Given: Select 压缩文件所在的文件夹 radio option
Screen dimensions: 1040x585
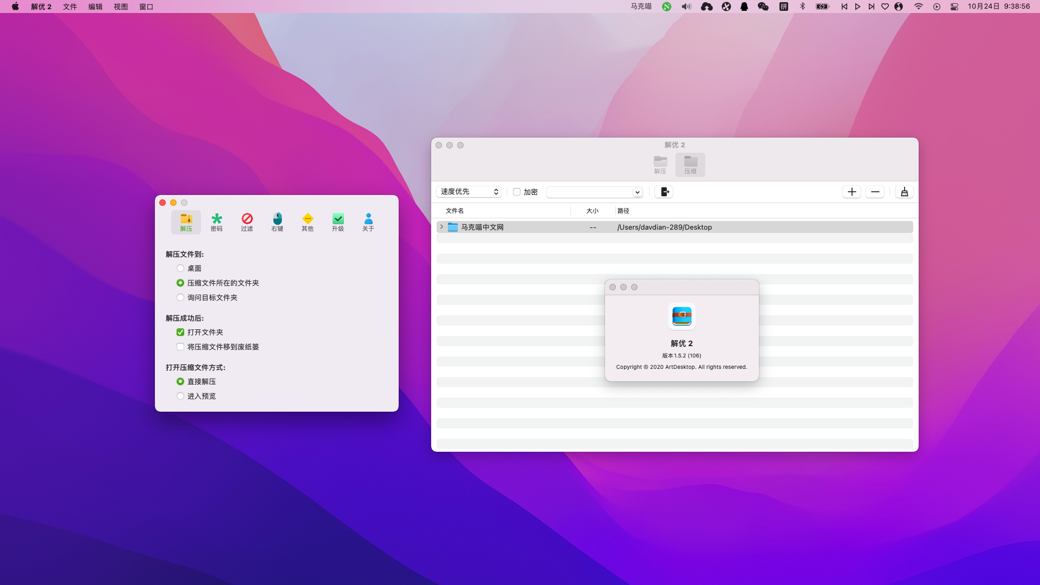Looking at the screenshot, I should pos(180,283).
